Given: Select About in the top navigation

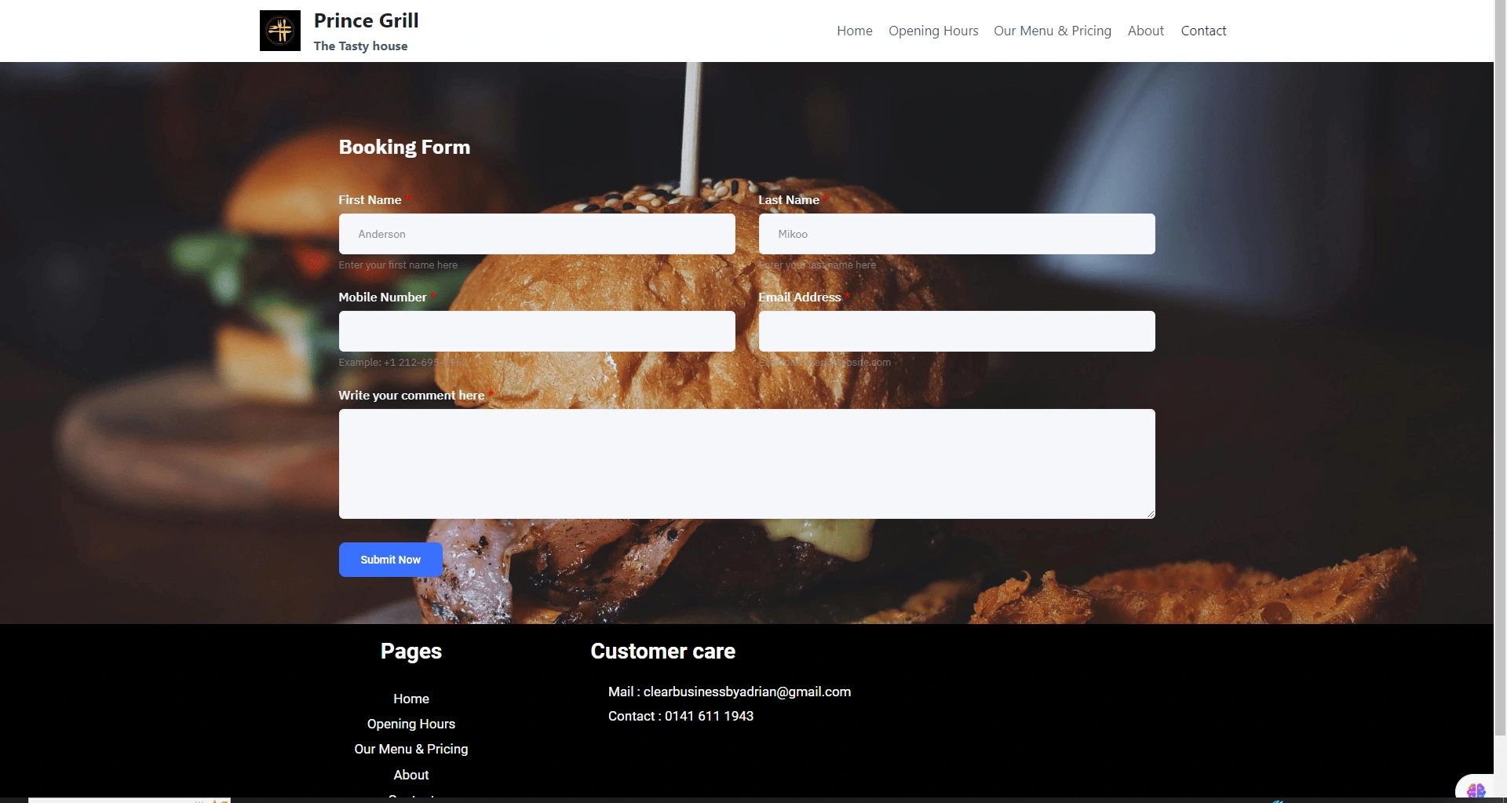Looking at the screenshot, I should click(x=1146, y=31).
